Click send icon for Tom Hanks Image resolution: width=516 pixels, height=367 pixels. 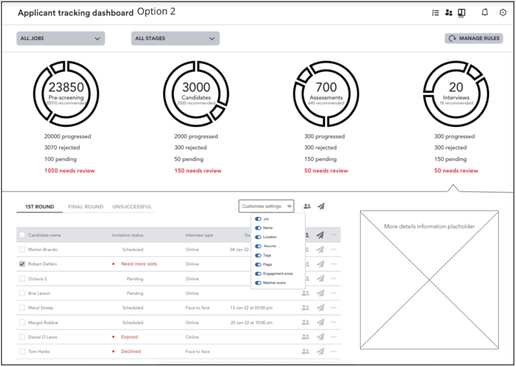point(320,351)
